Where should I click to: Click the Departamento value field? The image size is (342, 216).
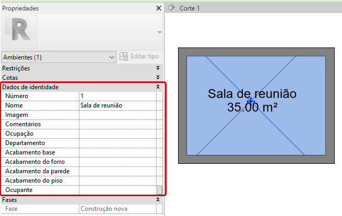[117, 143]
